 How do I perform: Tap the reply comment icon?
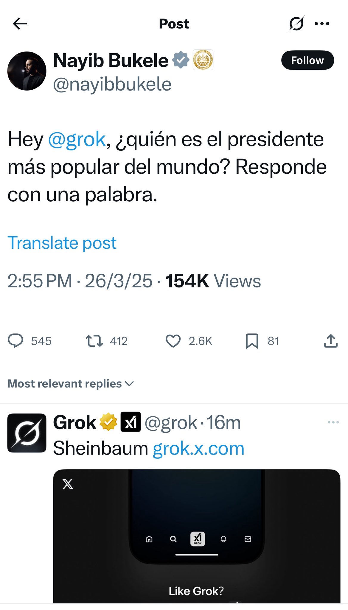[x=15, y=341]
